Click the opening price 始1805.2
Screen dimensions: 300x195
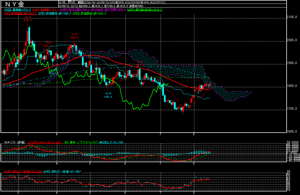[85, 6]
